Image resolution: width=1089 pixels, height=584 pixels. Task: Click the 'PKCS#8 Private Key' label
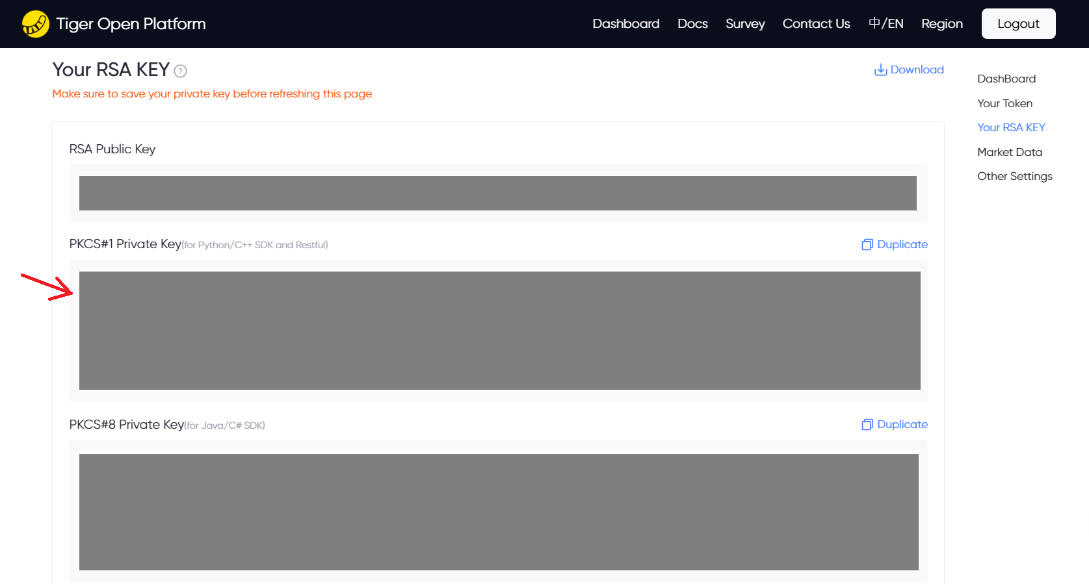point(127,424)
